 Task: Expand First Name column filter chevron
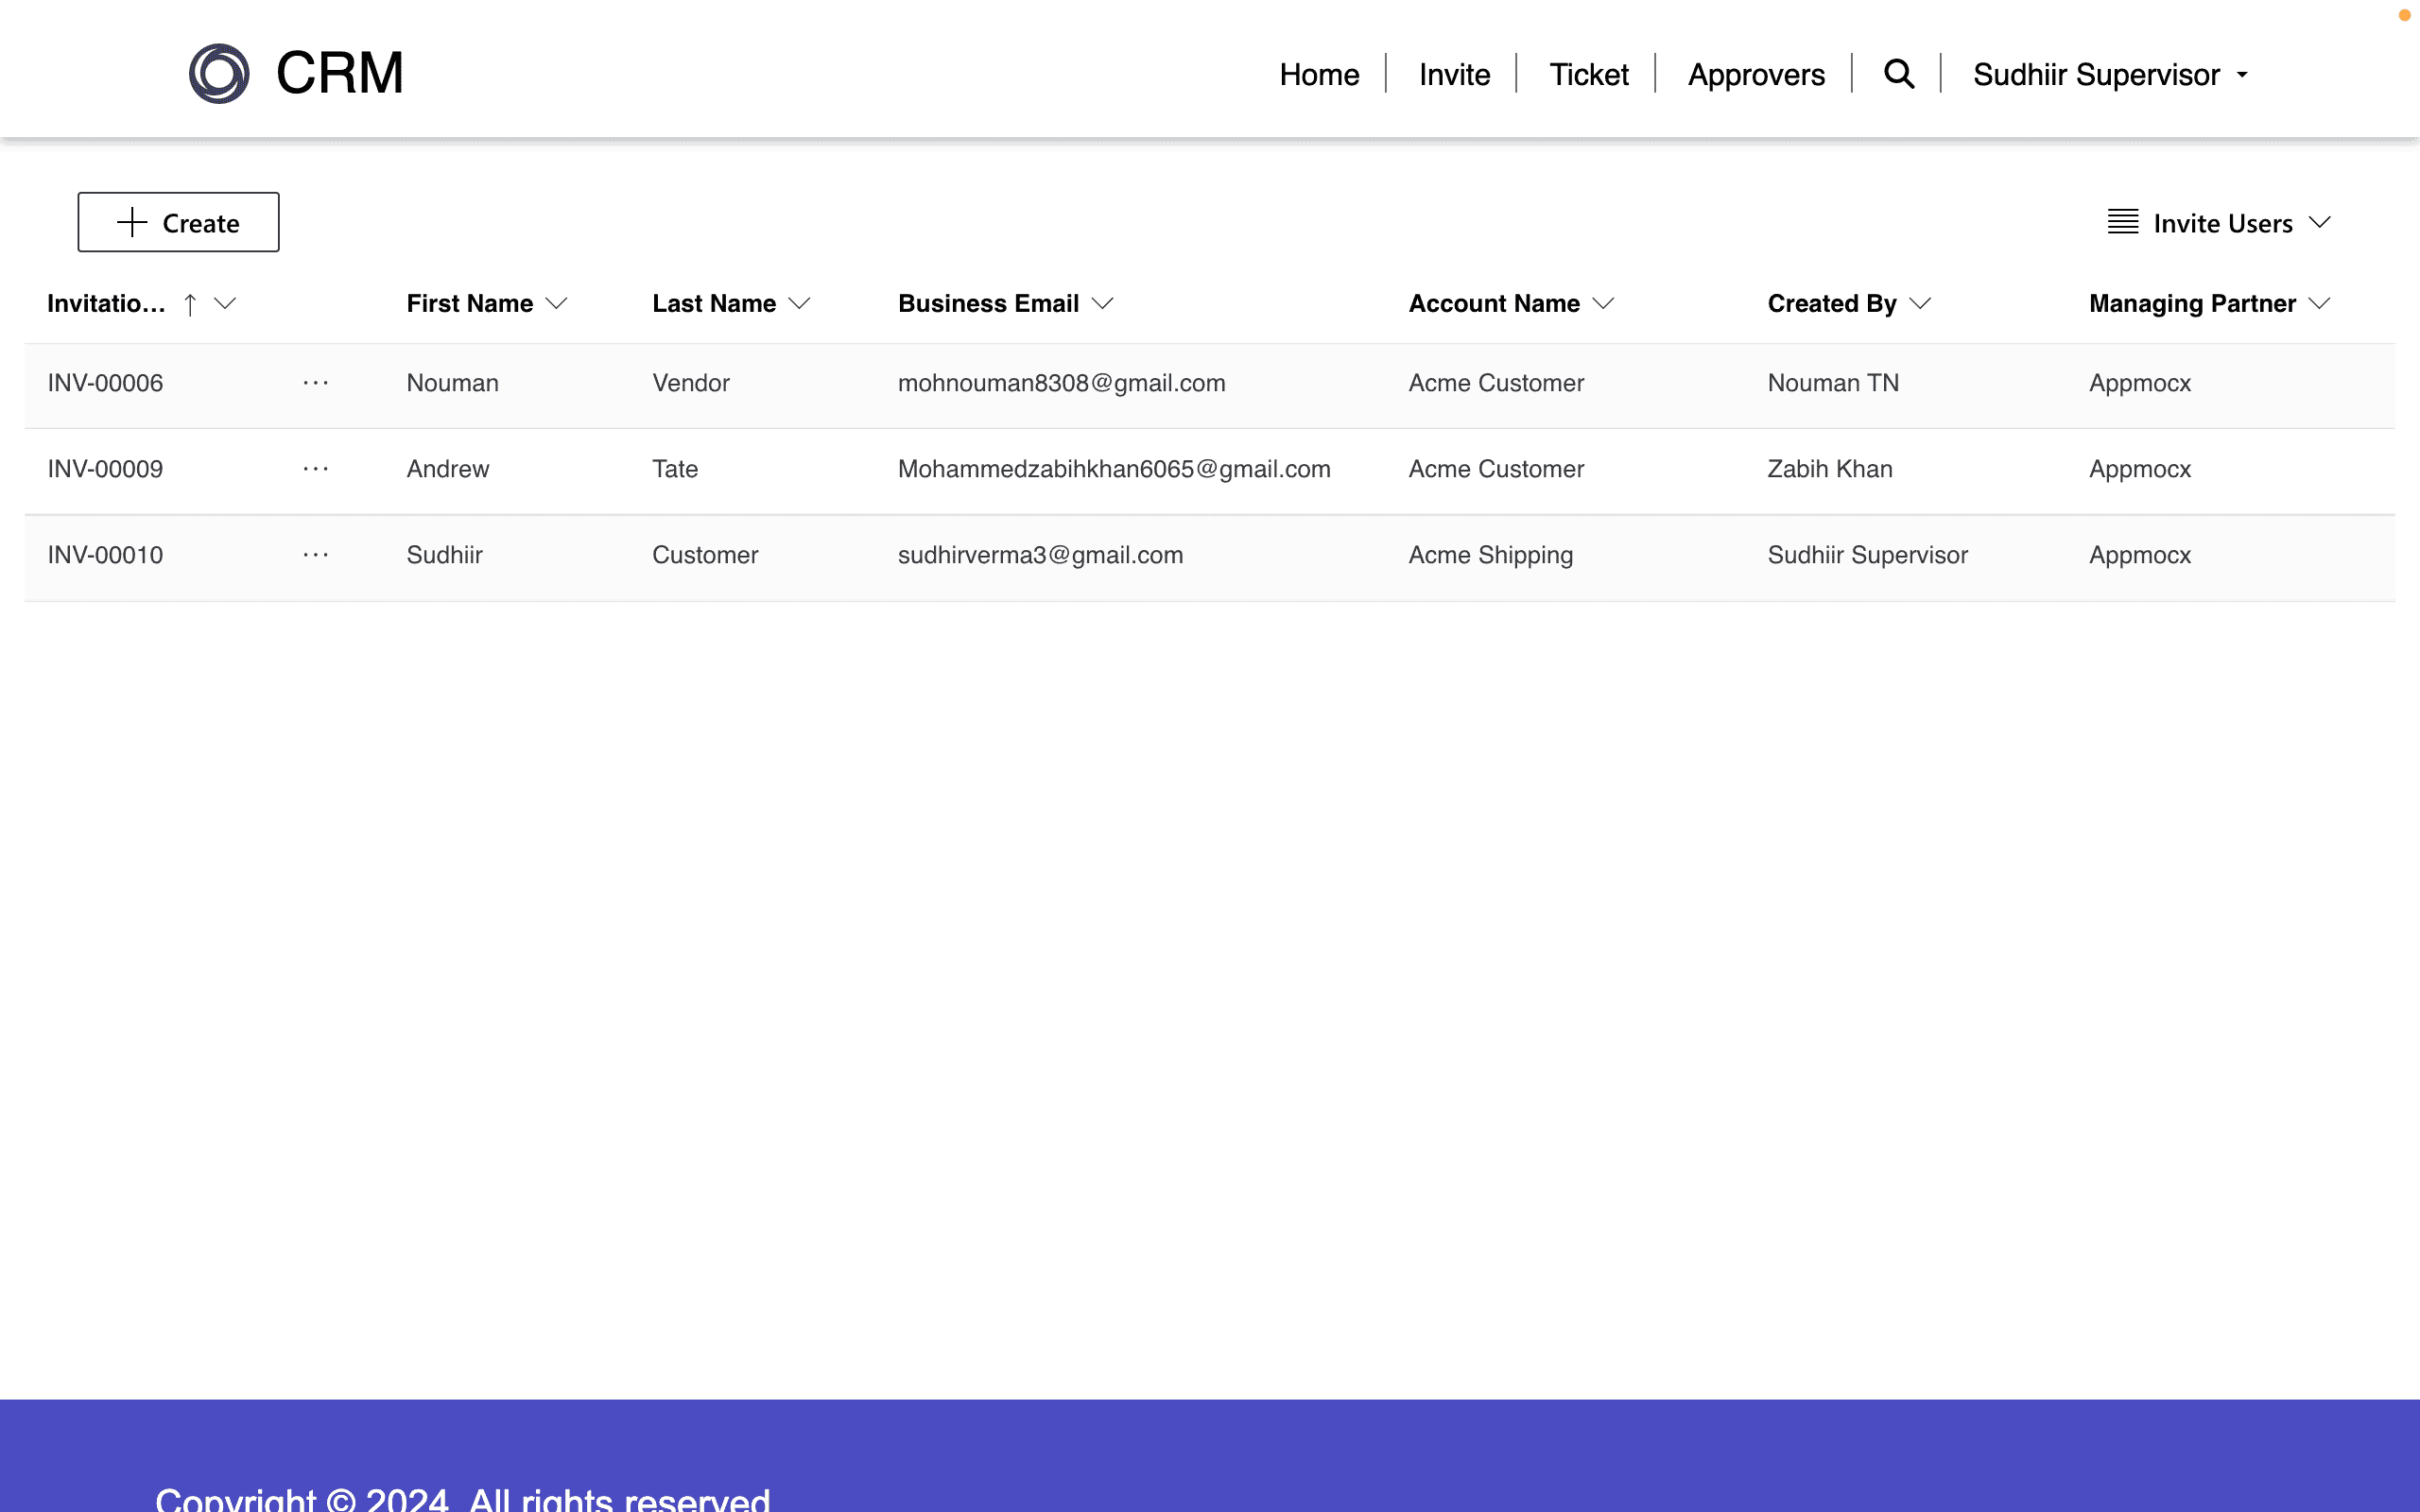557,304
